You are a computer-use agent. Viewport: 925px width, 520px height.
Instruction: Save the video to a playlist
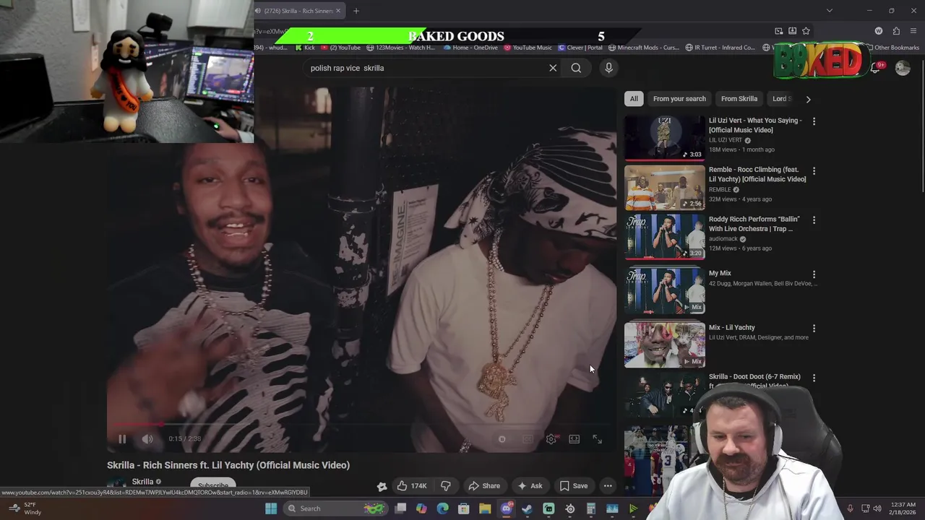[573, 486]
